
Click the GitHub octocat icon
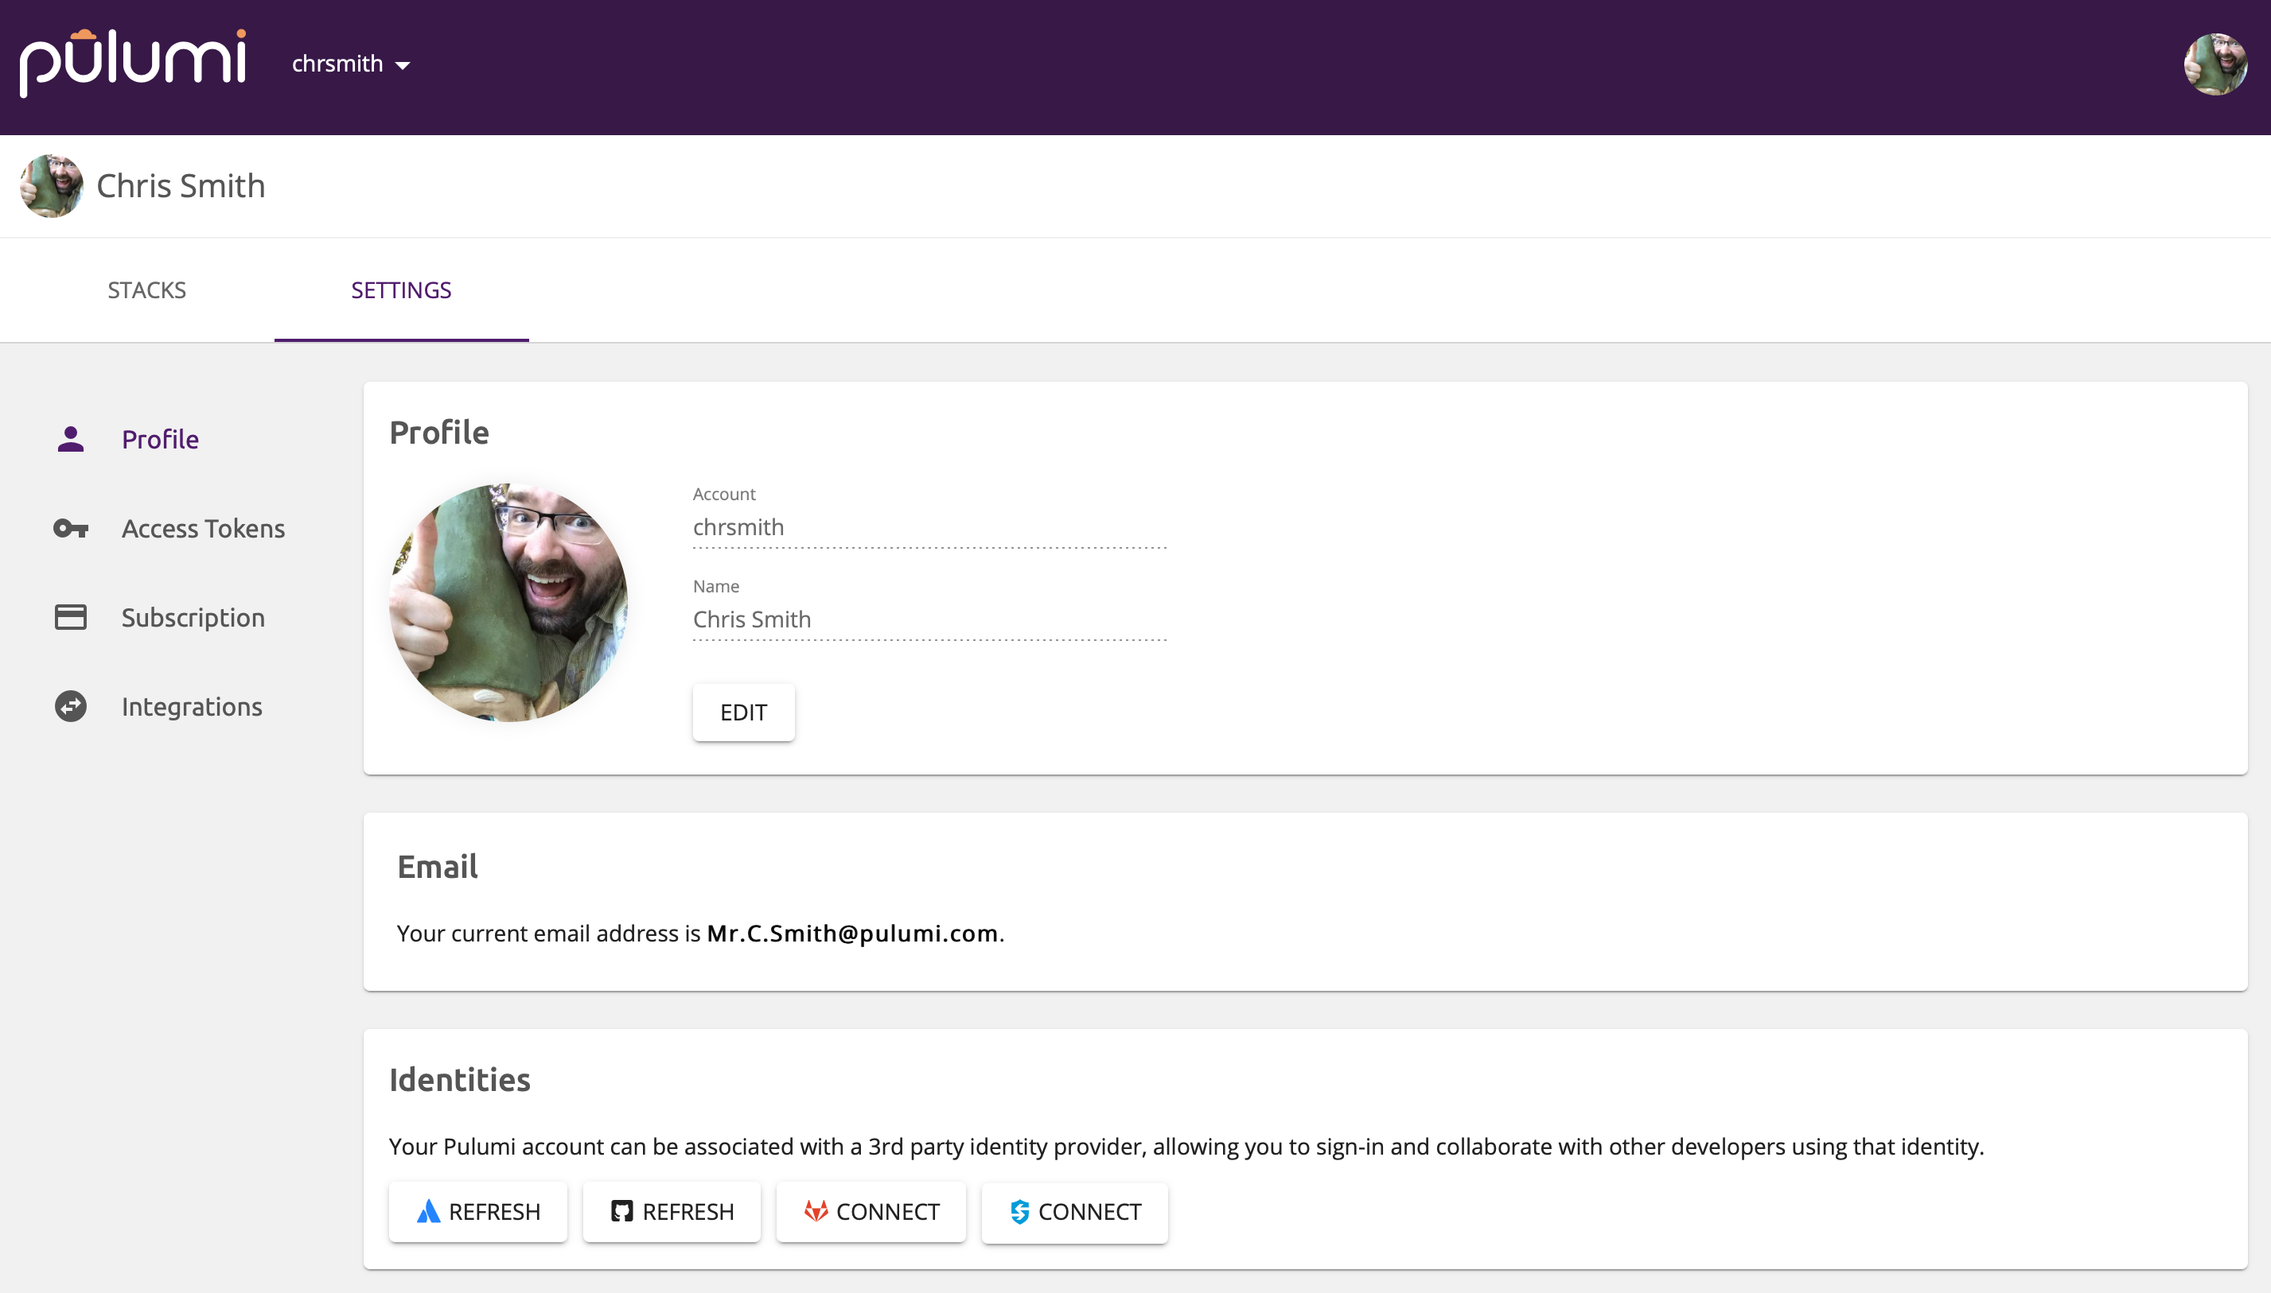click(x=623, y=1210)
